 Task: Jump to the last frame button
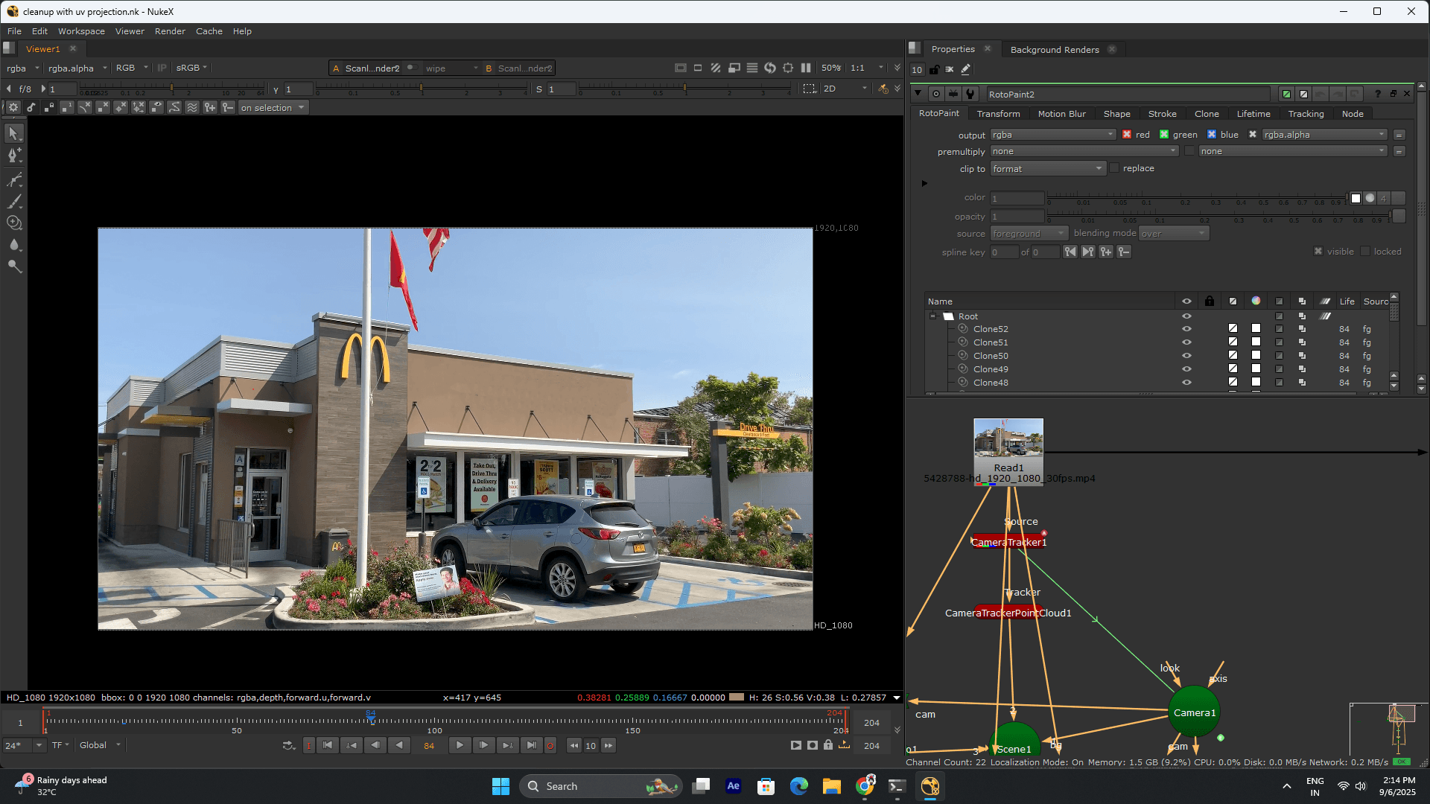pos(531,745)
